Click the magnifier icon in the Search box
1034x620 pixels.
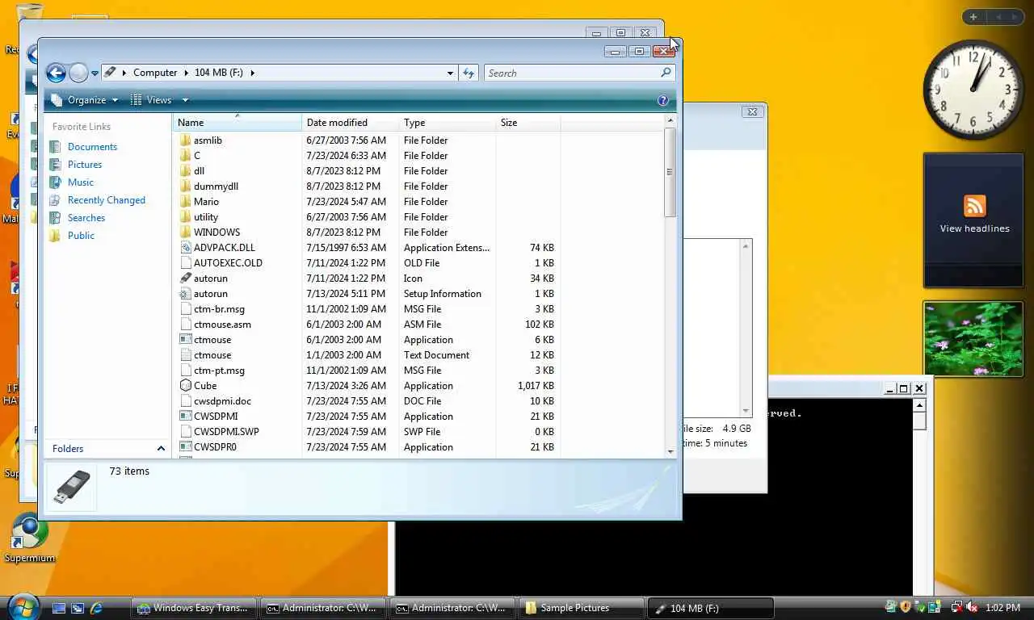pos(666,73)
